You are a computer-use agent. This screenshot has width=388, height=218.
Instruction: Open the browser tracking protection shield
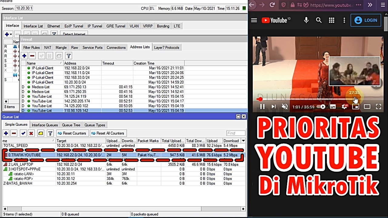coord(283,5)
